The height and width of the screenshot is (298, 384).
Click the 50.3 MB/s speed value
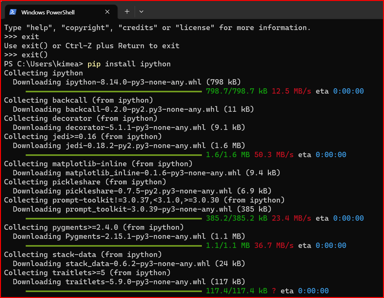pyautogui.click(x=274, y=155)
